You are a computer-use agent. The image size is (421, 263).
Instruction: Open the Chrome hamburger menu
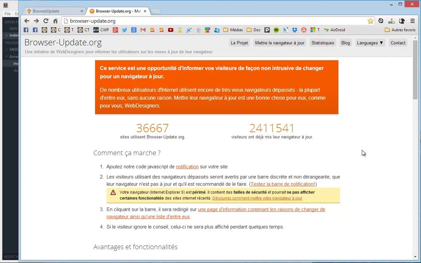coord(413,21)
